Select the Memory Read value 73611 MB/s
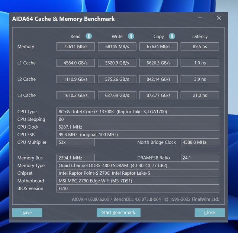238x233 pixels. [x=75, y=46]
